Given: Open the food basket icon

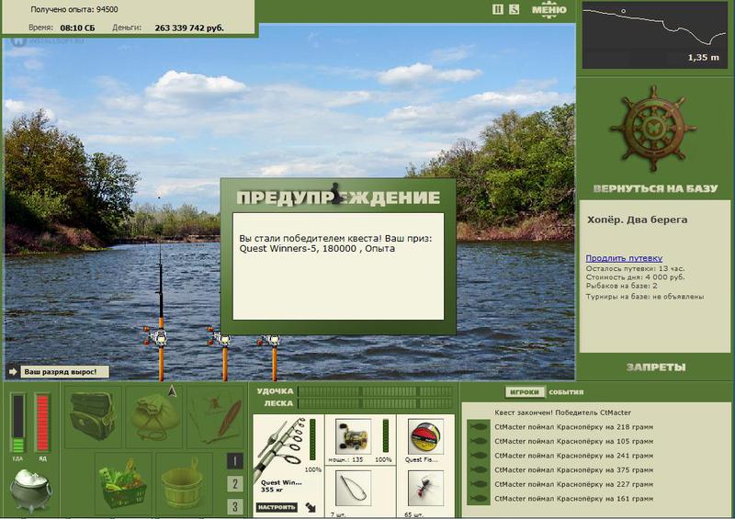Looking at the screenshot, I should point(123,483).
